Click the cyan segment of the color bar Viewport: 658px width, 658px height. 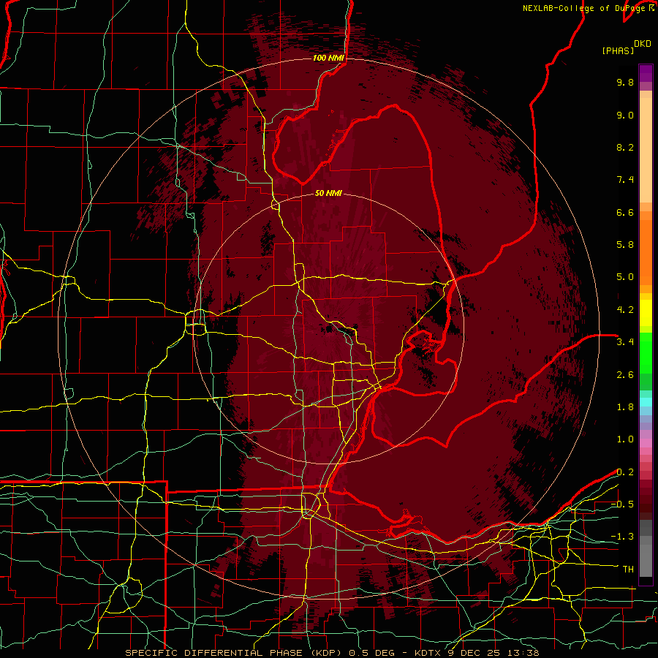646,402
